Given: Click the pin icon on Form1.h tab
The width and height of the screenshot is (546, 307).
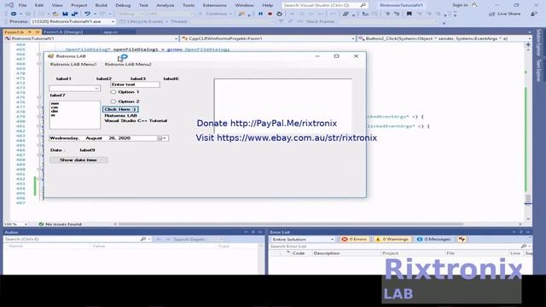Looking at the screenshot, I should tap(30, 32).
